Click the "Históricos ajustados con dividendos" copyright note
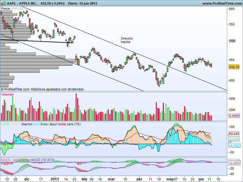Image resolution: width=243 pixels, height=182 pixels. pyautogui.click(x=57, y=89)
